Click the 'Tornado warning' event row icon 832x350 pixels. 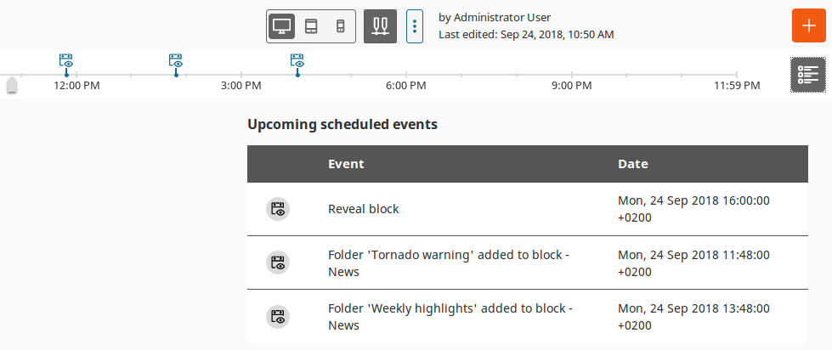pyautogui.click(x=278, y=262)
